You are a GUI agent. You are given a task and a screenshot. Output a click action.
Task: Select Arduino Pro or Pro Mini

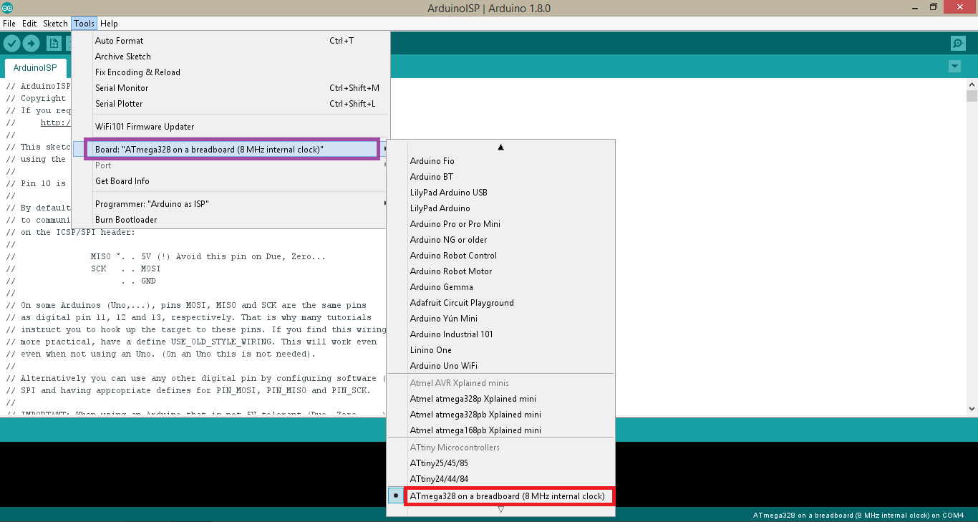(x=500, y=224)
